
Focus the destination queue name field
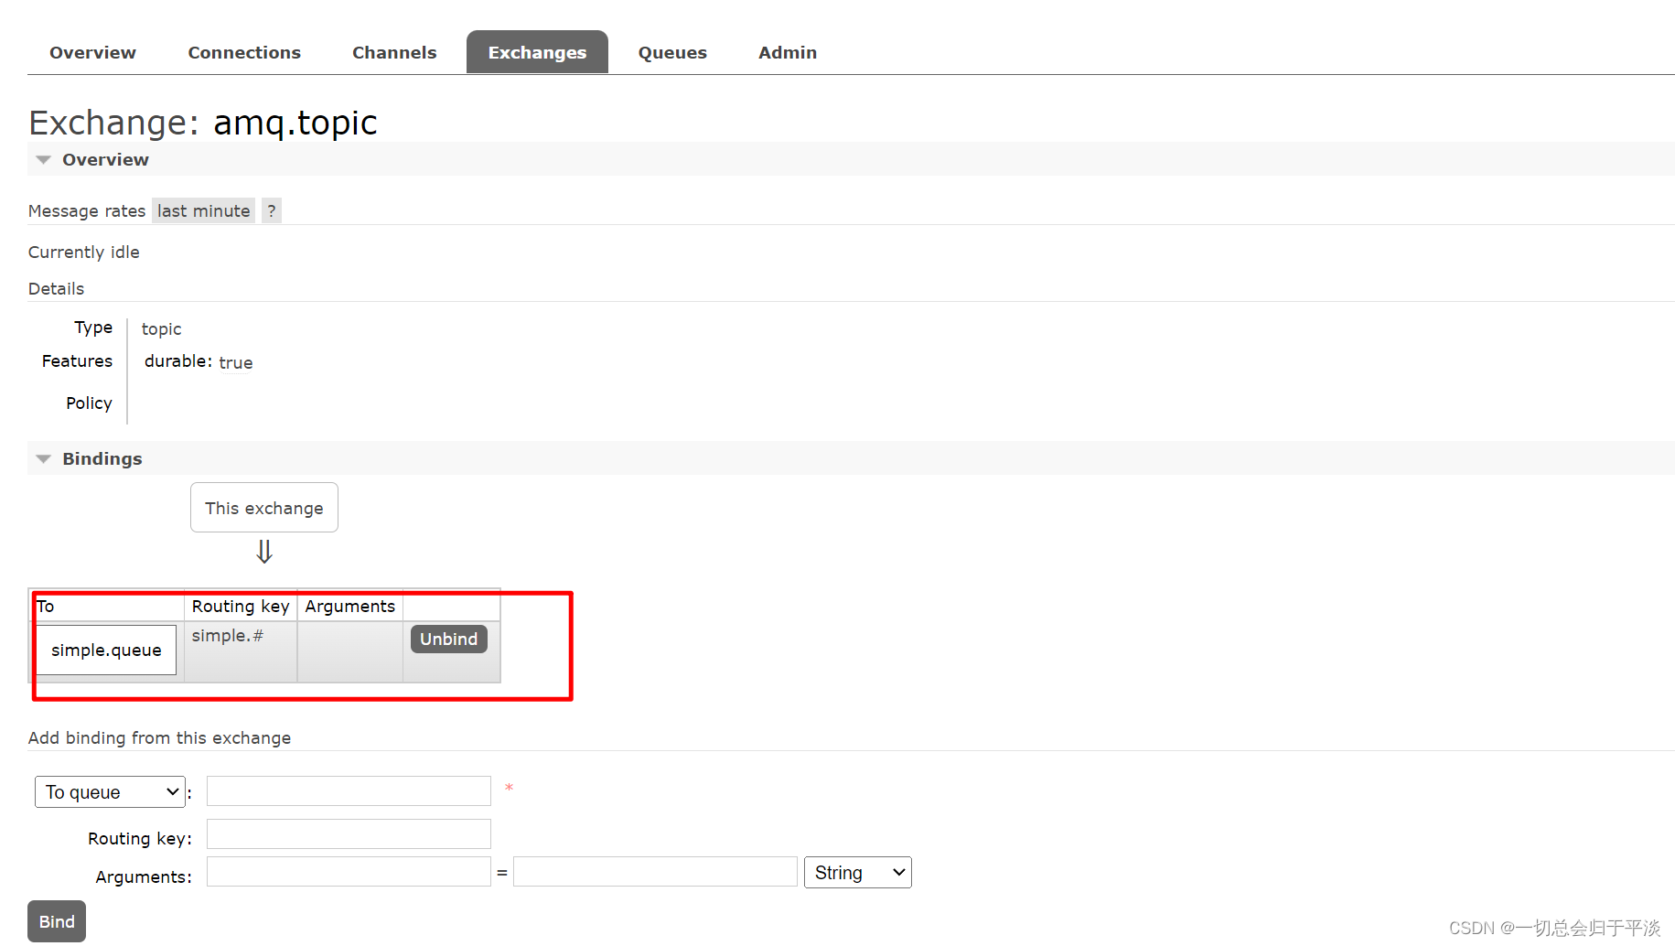(x=349, y=790)
